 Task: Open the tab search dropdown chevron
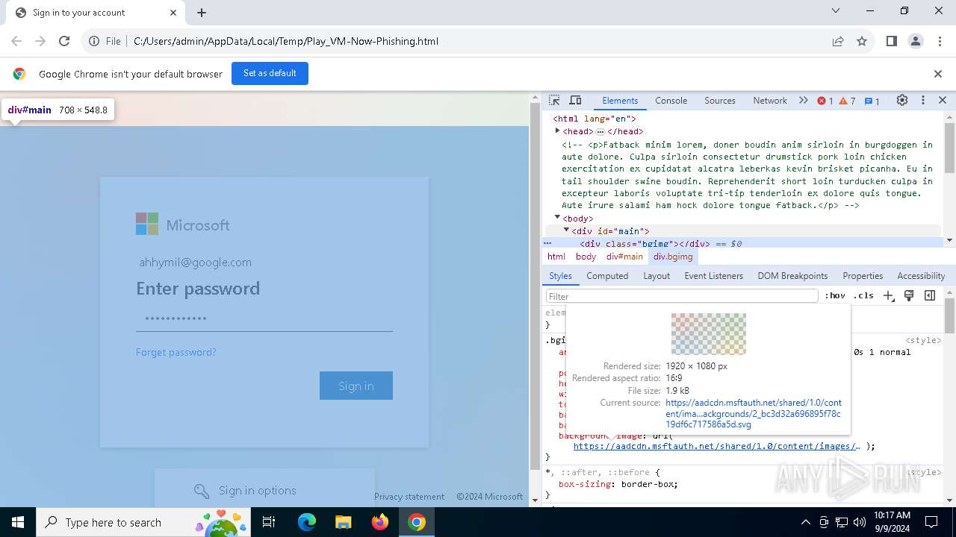(x=836, y=11)
